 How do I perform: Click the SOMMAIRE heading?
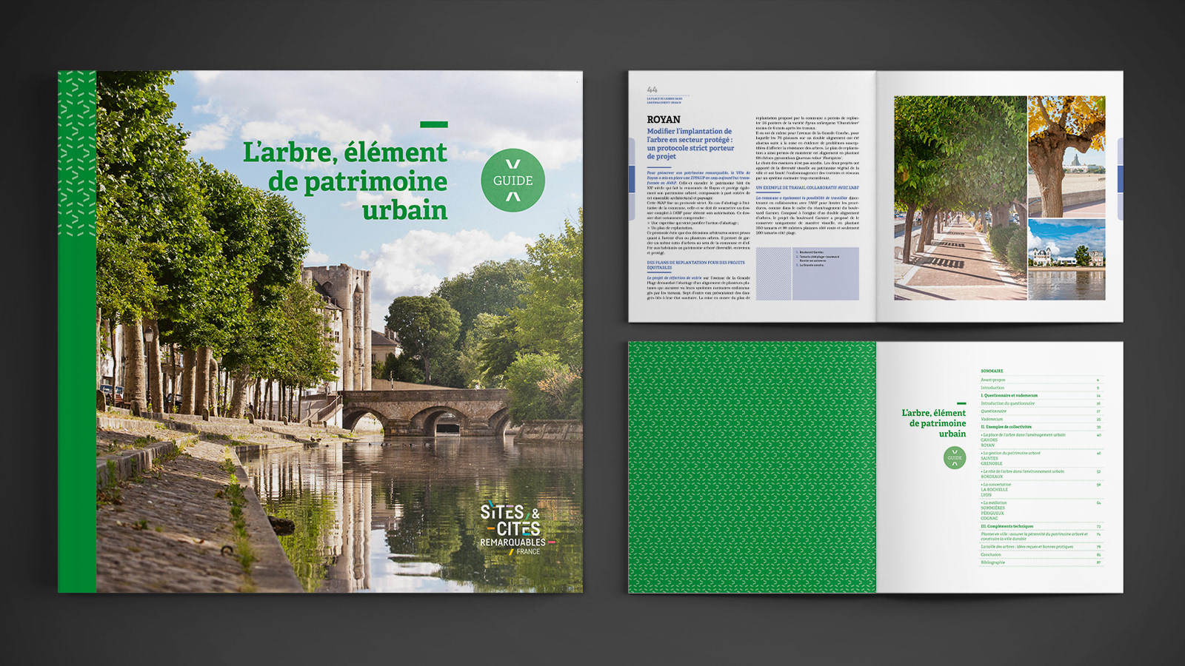(x=992, y=371)
